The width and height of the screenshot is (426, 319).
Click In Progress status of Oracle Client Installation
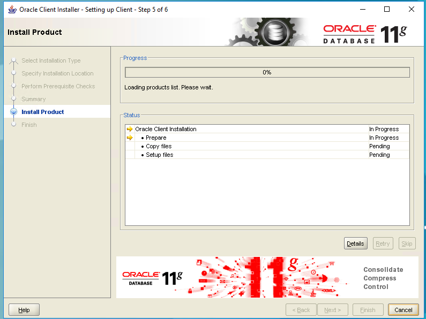pyautogui.click(x=384, y=129)
